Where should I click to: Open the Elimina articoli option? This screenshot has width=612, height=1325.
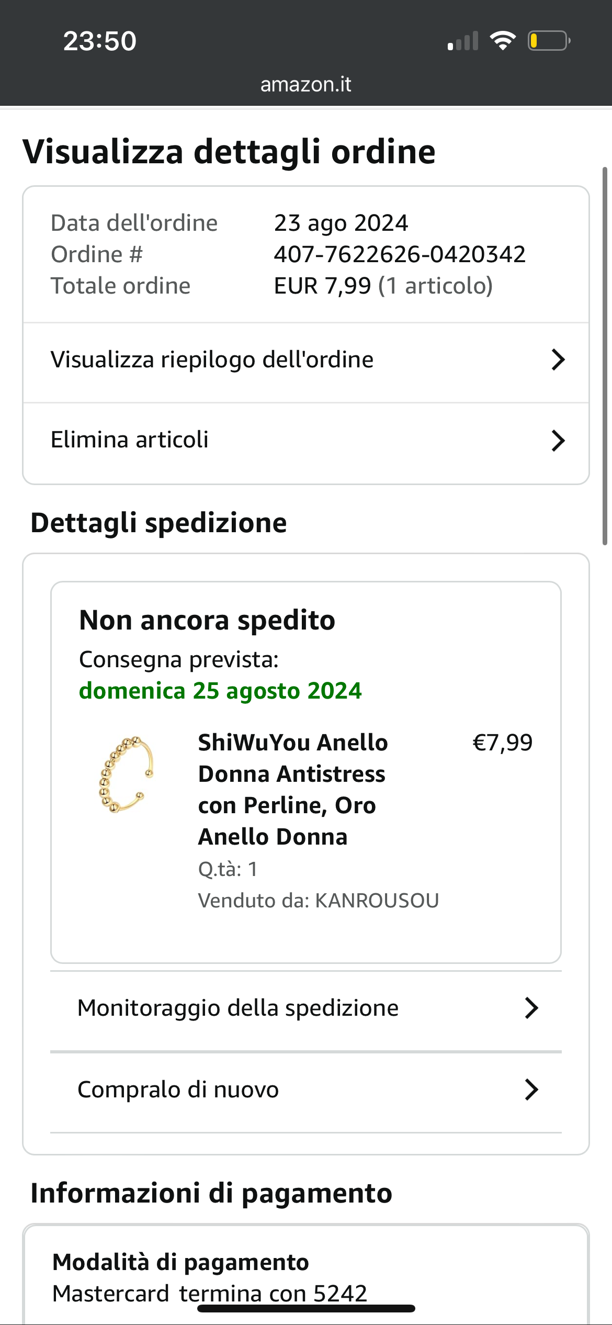(x=130, y=440)
